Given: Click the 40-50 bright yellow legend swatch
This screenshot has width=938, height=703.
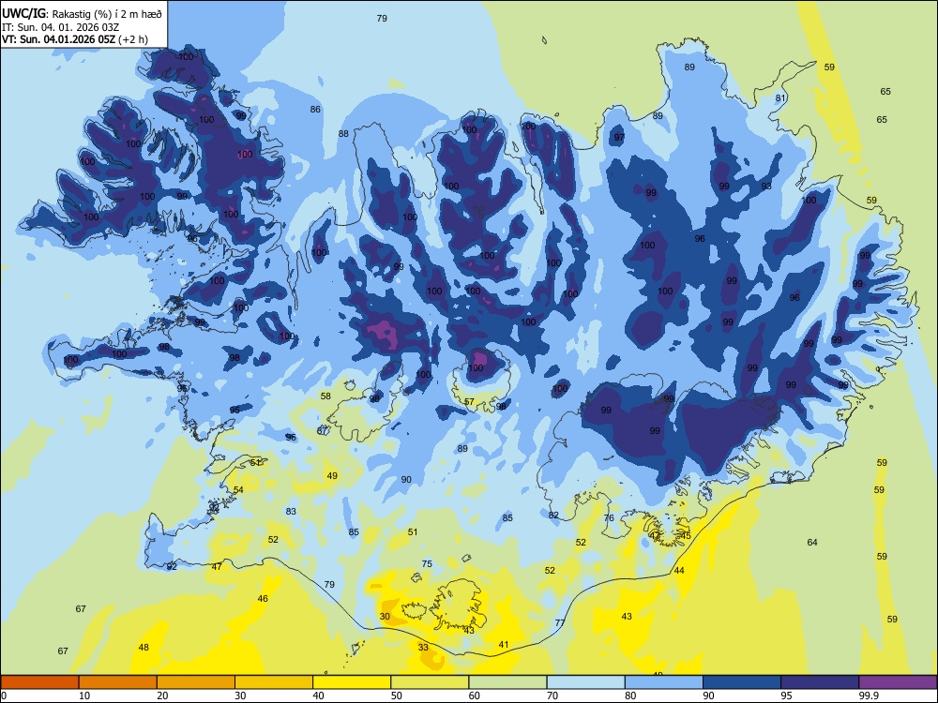Looking at the screenshot, I should click(352, 682).
